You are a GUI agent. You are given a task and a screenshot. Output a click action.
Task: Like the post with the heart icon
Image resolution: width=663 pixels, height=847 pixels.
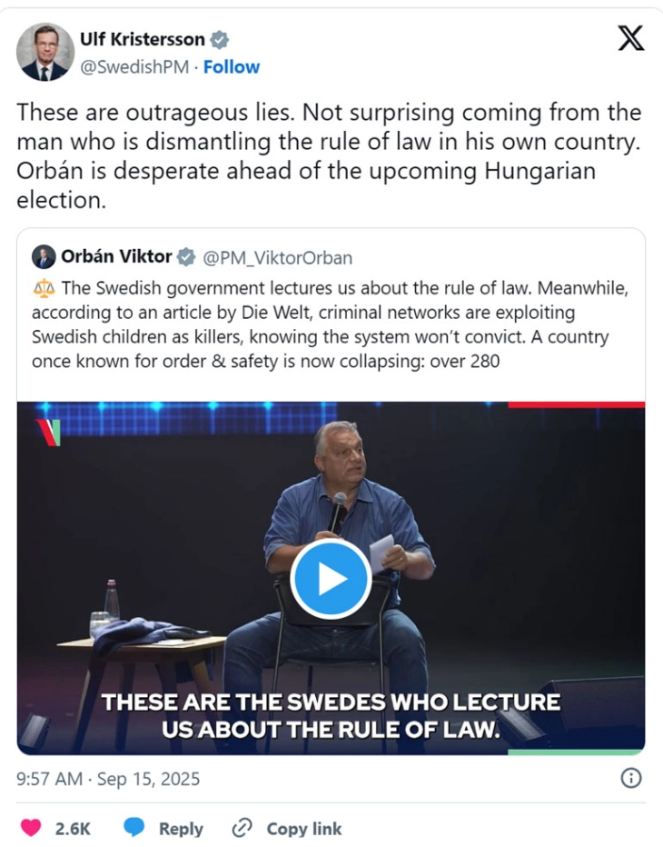[x=31, y=828]
